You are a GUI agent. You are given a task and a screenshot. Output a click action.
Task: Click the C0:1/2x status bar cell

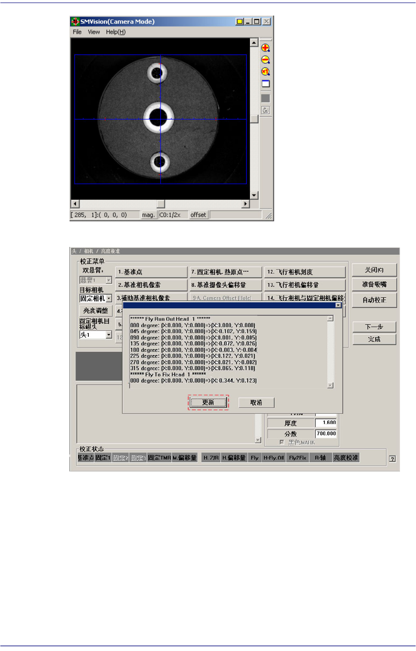click(x=173, y=215)
